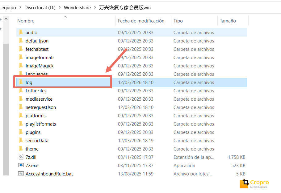Sort by the Tipo column header
Image resolution: width=281 pixels, height=193 pixels.
pyautogui.click(x=178, y=21)
